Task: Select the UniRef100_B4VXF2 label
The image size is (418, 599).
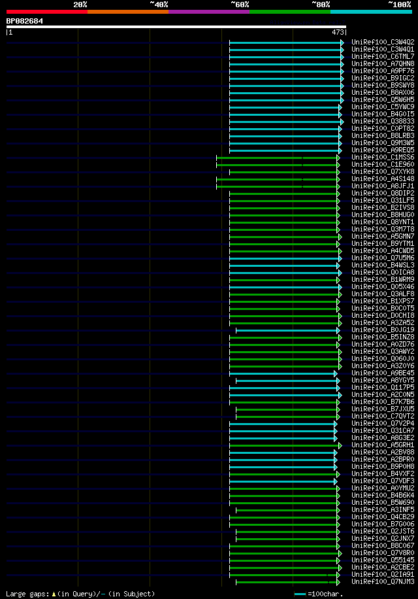Action: [383, 474]
